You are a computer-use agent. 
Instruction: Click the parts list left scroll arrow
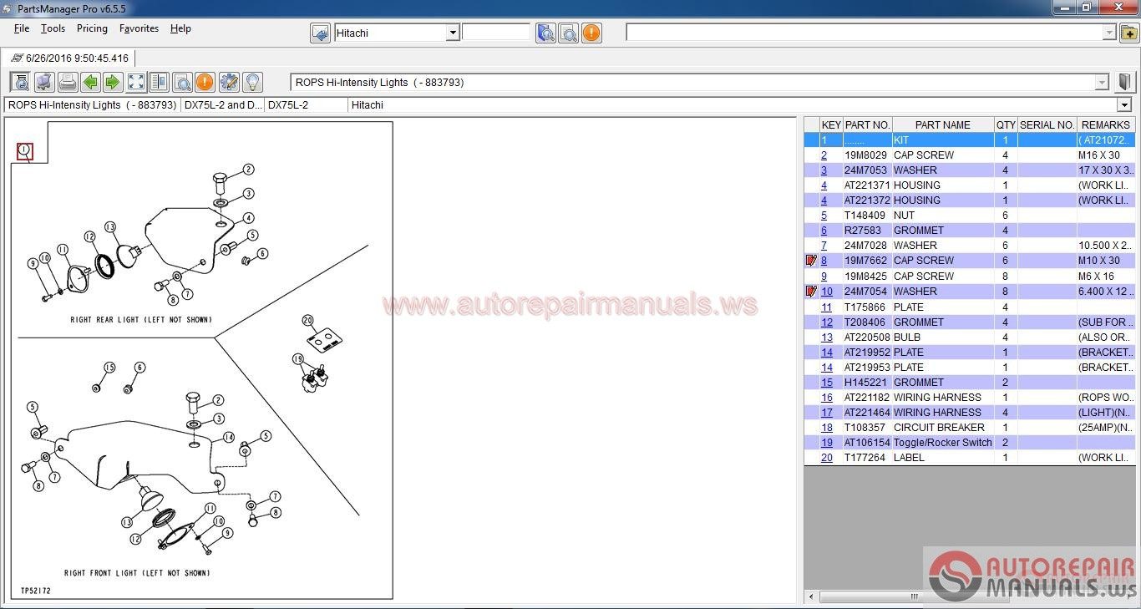click(x=812, y=596)
